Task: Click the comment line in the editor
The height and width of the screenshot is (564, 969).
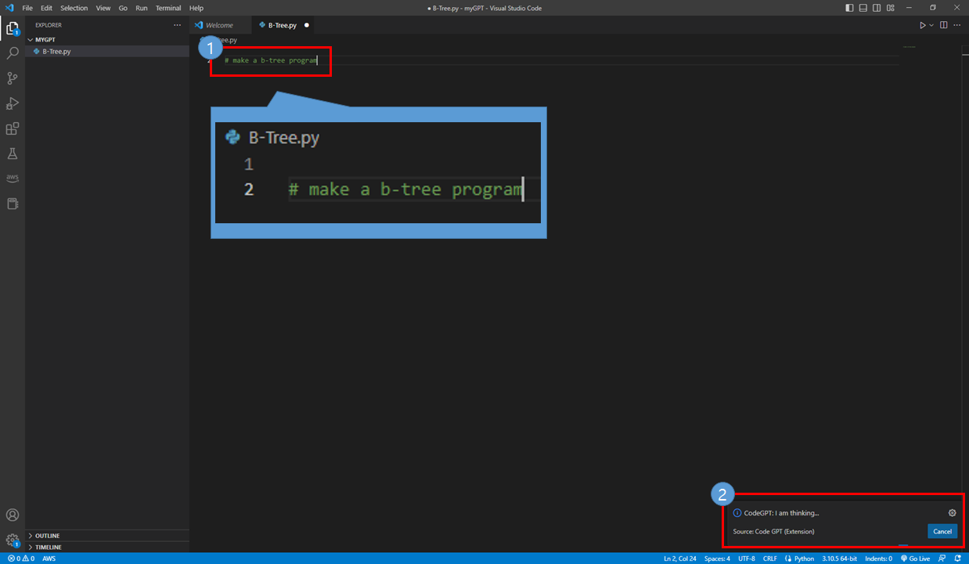Action: click(x=271, y=60)
